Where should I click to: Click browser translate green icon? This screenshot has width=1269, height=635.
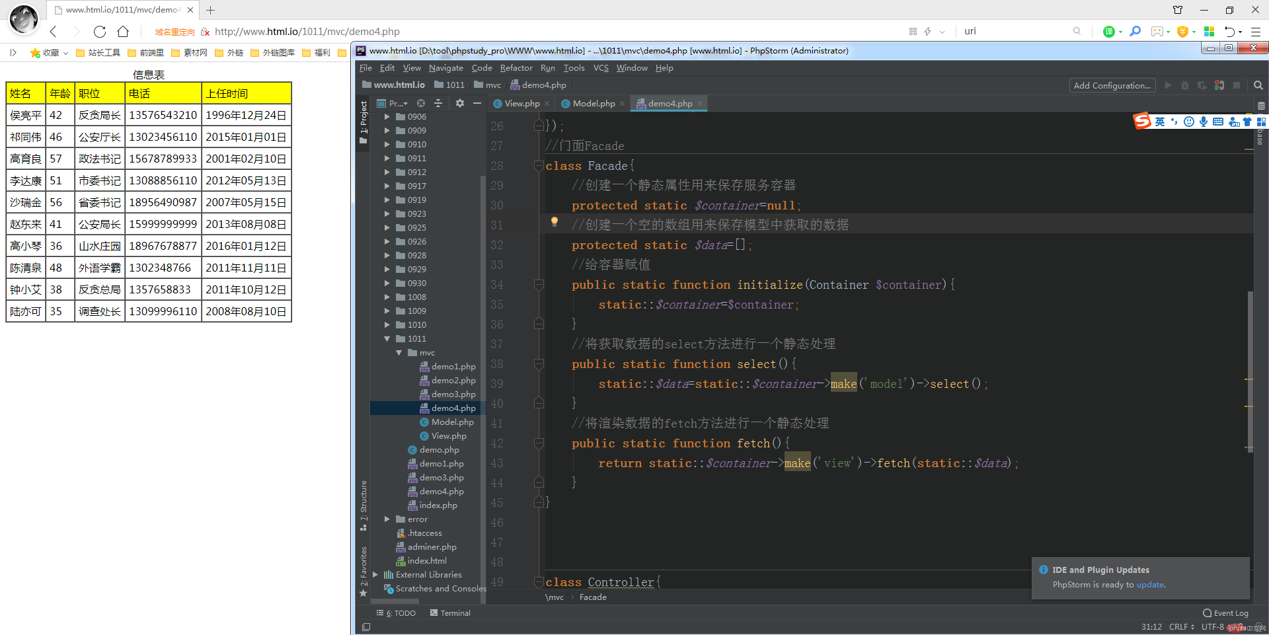1109,31
